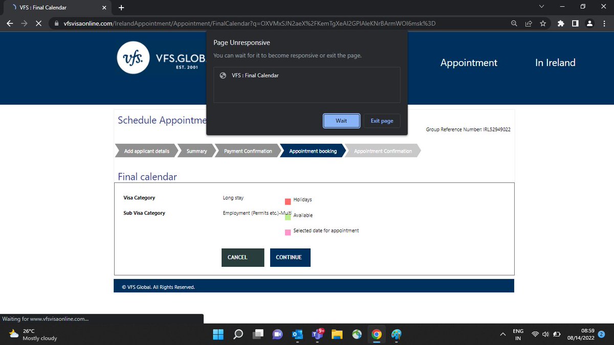Click the red Holidays legend swatch
This screenshot has height=345, width=614.
[x=288, y=201]
